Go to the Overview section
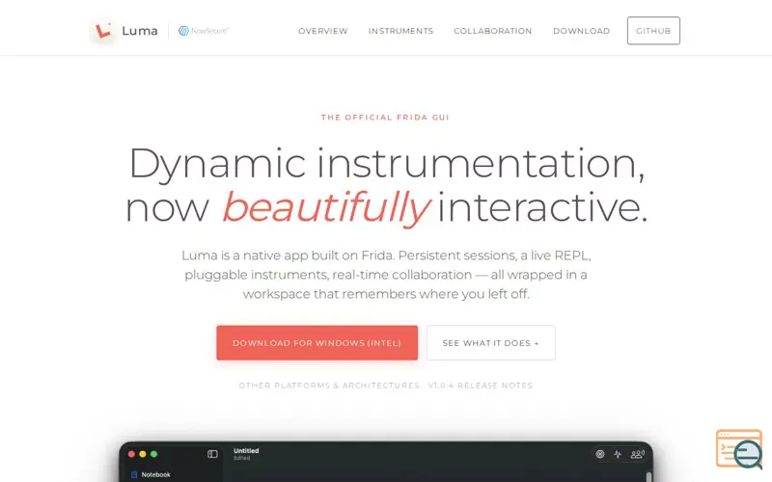 pos(323,31)
